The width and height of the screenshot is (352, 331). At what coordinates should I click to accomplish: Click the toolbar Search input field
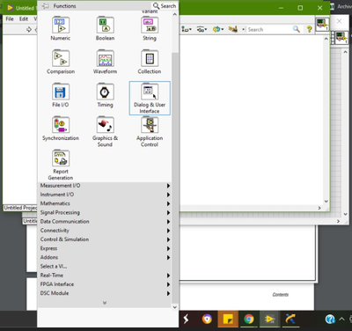pyautogui.click(x=269, y=29)
